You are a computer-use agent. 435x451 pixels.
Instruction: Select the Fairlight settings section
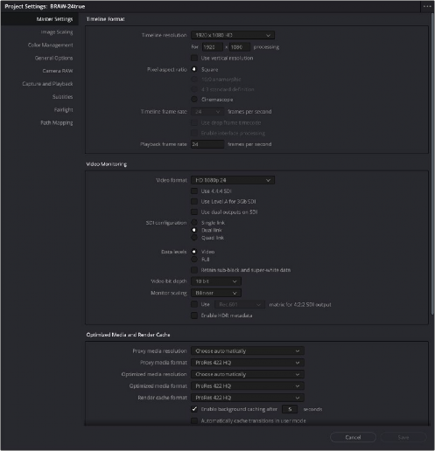(63, 110)
